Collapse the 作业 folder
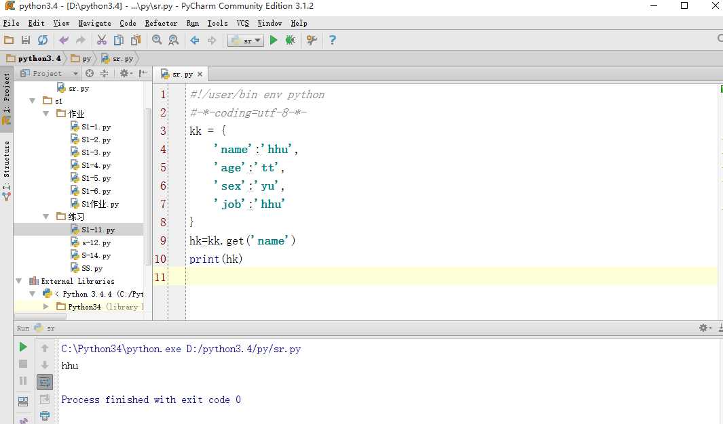The image size is (723, 424). [x=45, y=114]
